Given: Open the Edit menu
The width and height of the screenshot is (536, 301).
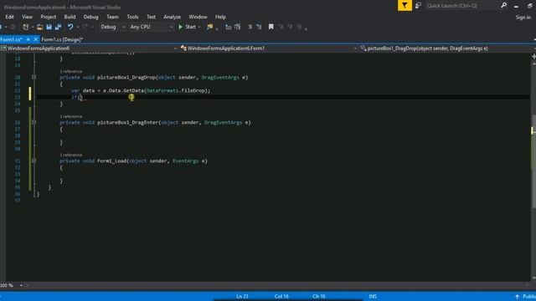Looking at the screenshot, I should 9,17.
